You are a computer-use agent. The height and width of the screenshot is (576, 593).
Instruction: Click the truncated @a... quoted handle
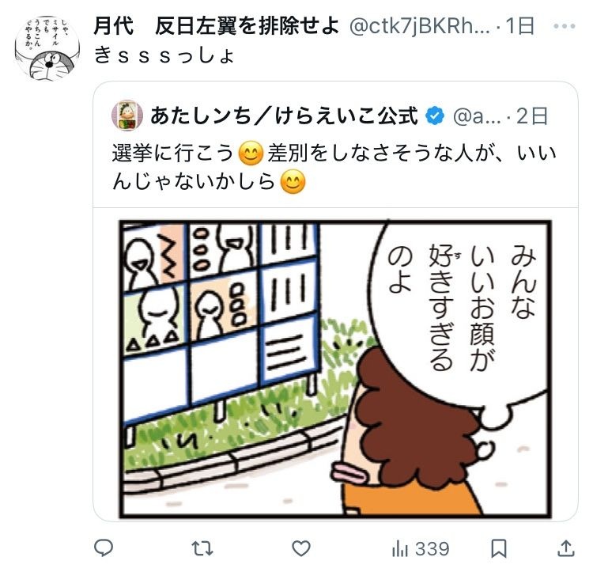point(477,116)
